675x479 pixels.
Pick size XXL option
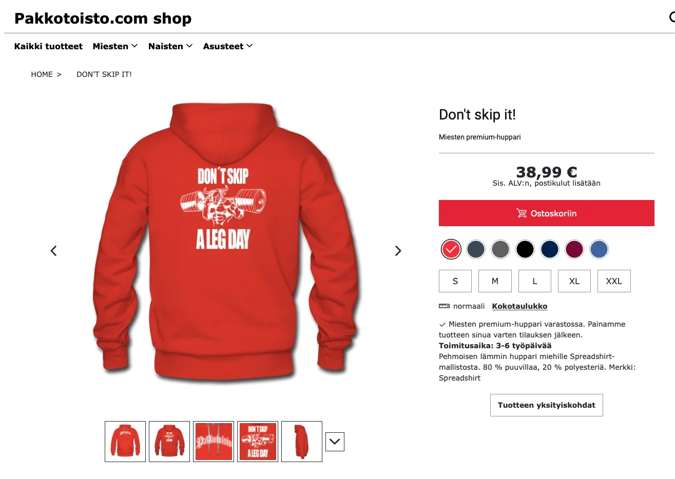coord(614,281)
